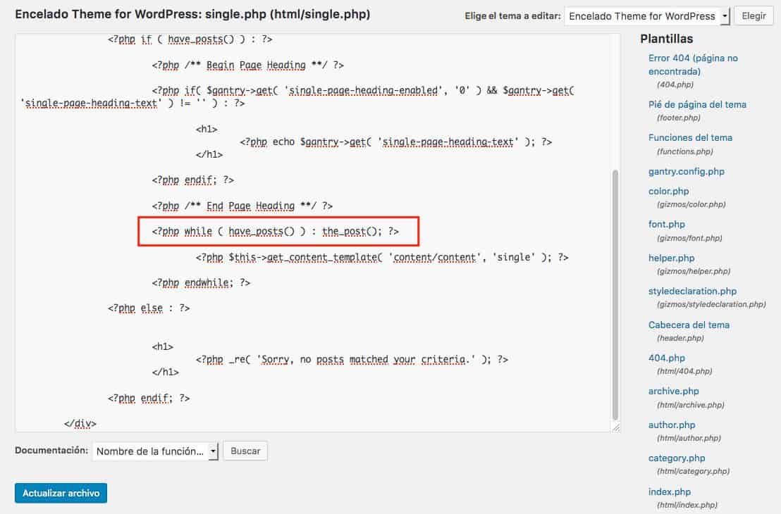Open the Nombre de la función dropdown

[x=155, y=451]
